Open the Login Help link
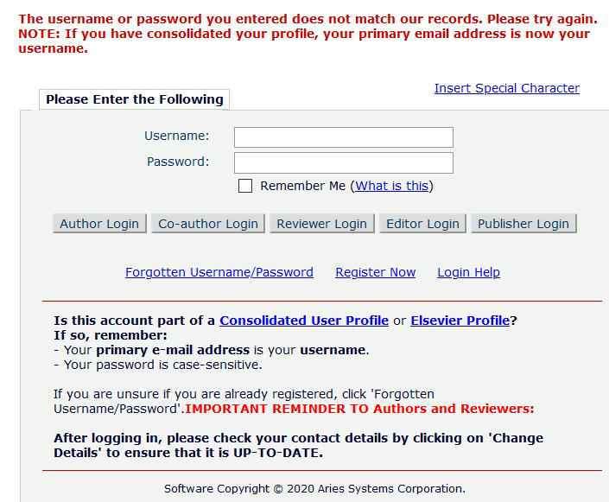The image size is (609, 502). pos(468,272)
